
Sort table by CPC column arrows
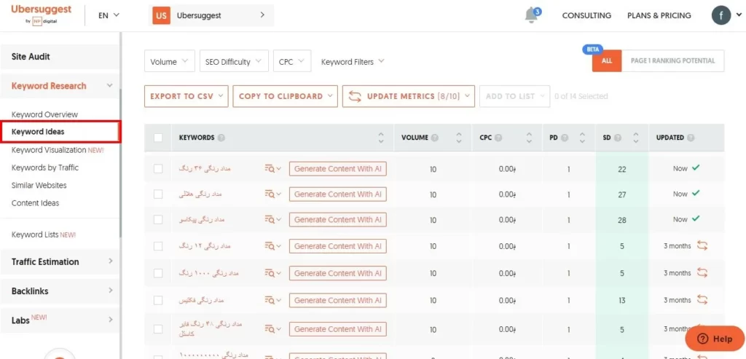[x=529, y=138]
